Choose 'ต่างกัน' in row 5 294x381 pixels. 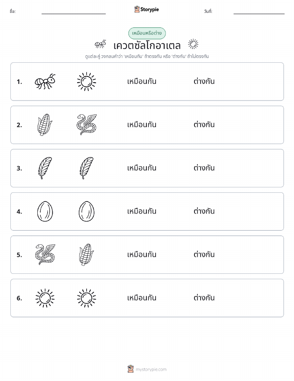(204, 255)
